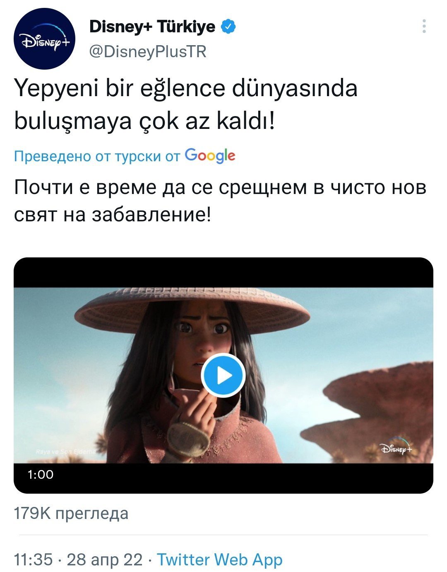Open the Disney+ profile avatar
This screenshot has width=447, height=572.
(44, 39)
